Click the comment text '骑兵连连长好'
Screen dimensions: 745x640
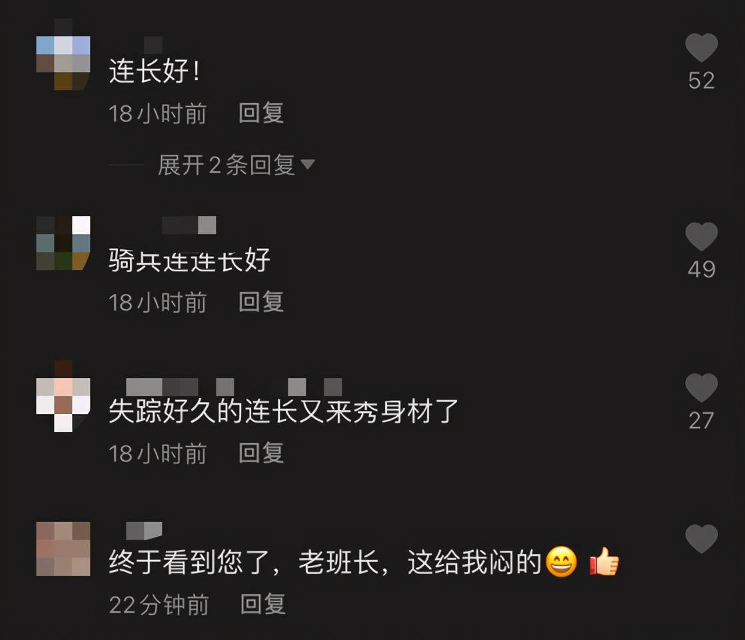(189, 261)
